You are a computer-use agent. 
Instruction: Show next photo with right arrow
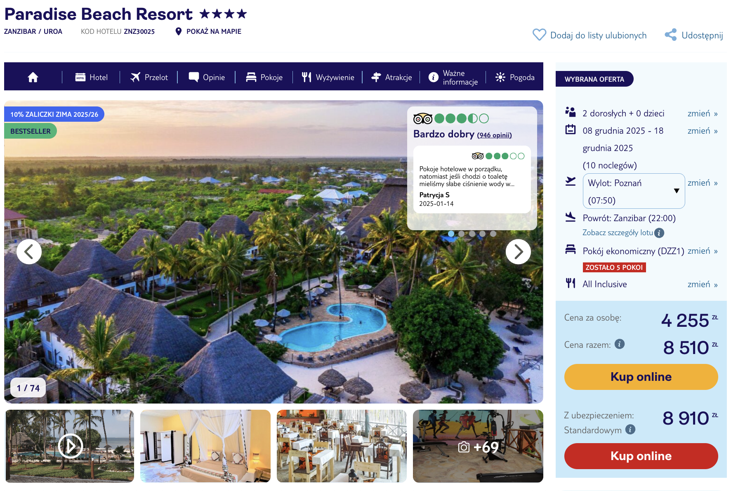point(518,252)
